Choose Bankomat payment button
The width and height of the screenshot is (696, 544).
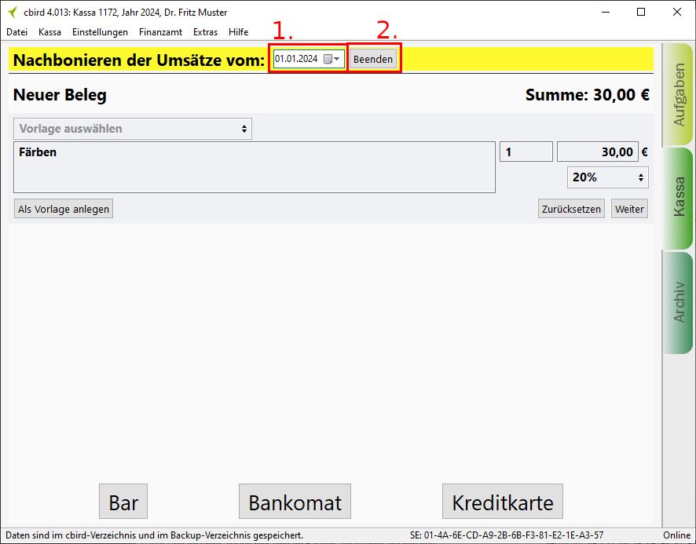coord(295,502)
